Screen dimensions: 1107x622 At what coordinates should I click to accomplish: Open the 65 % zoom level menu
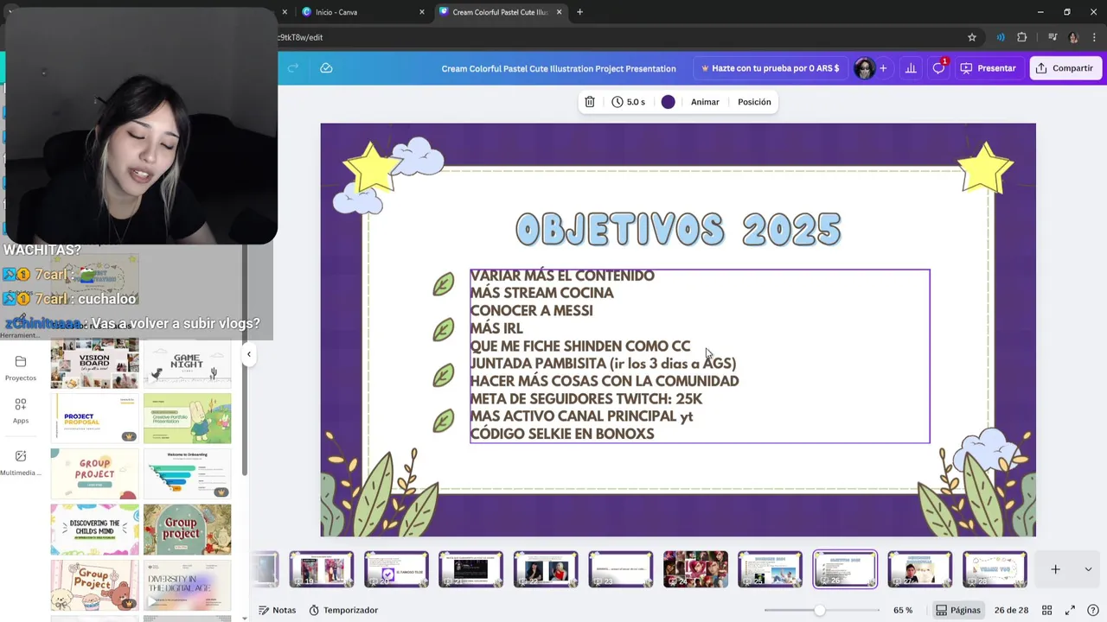903,610
